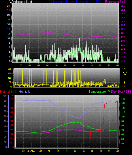
Task: Click the 0.3 value on the rainfall axis
Action: 12,134
